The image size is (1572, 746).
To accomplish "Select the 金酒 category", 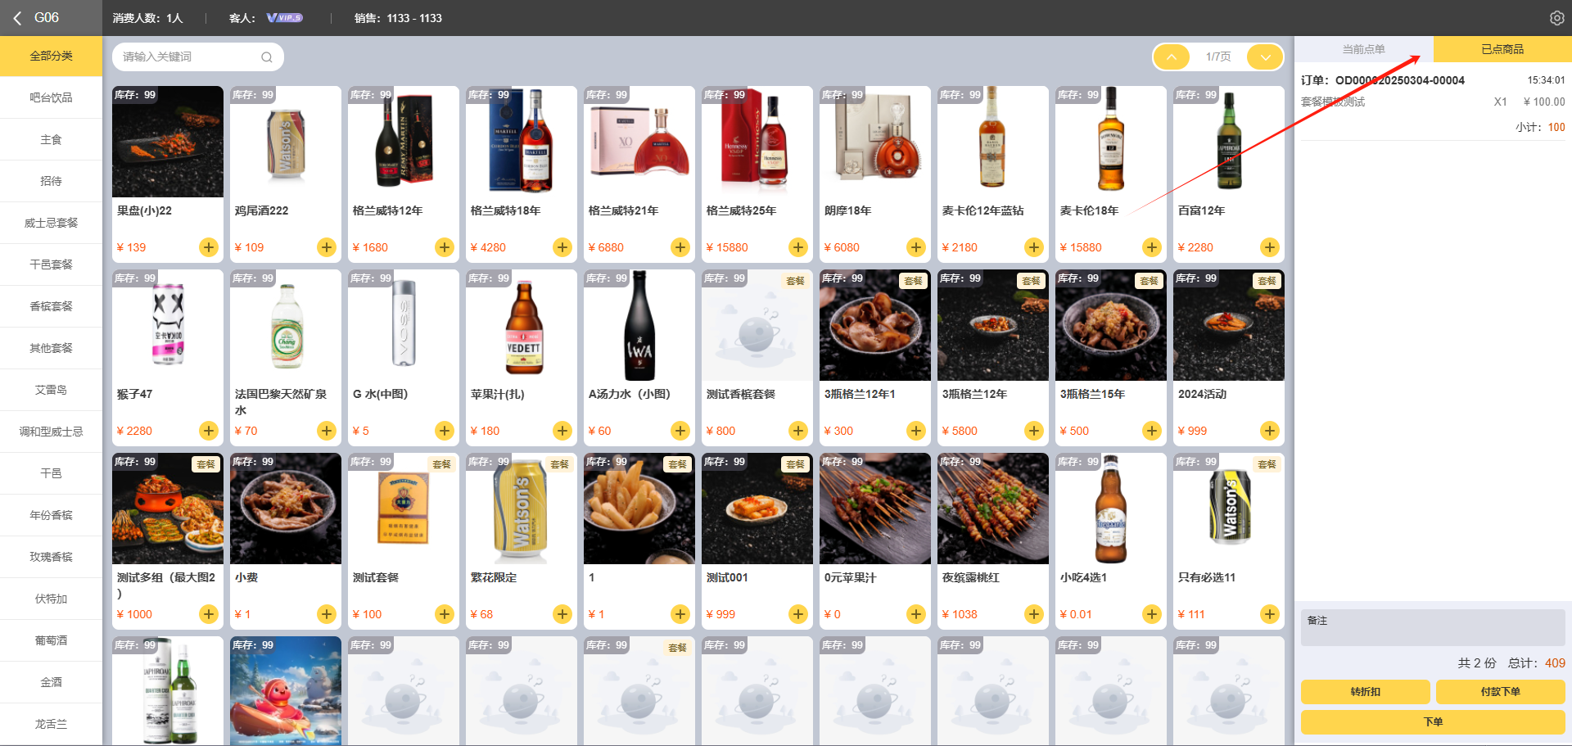I will pos(51,683).
